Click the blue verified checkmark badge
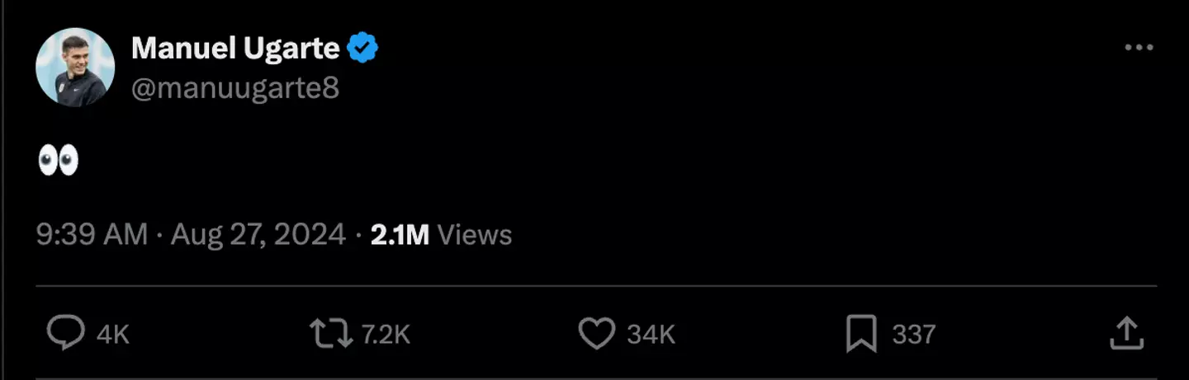The height and width of the screenshot is (380, 1189). tap(362, 49)
